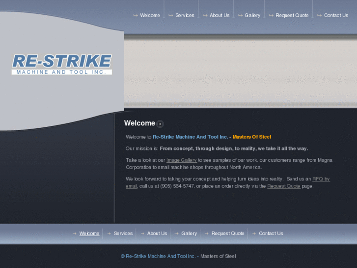The width and height of the screenshot is (357, 268).
Task: Click the Welcome heading text
Action: pos(139,123)
